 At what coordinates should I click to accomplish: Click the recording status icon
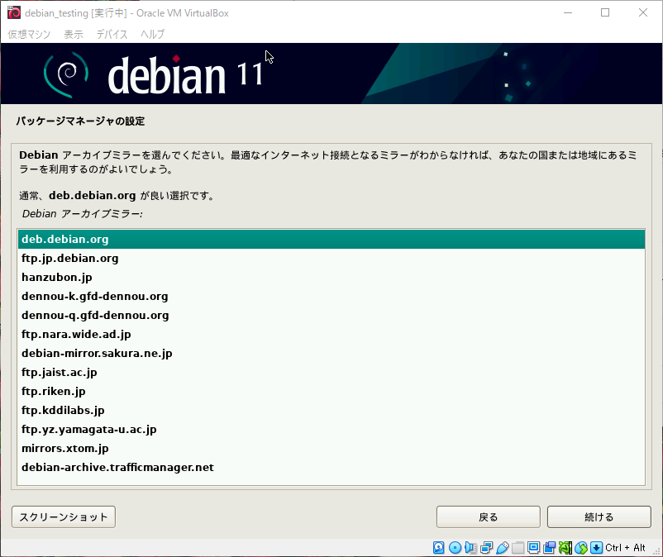click(549, 548)
